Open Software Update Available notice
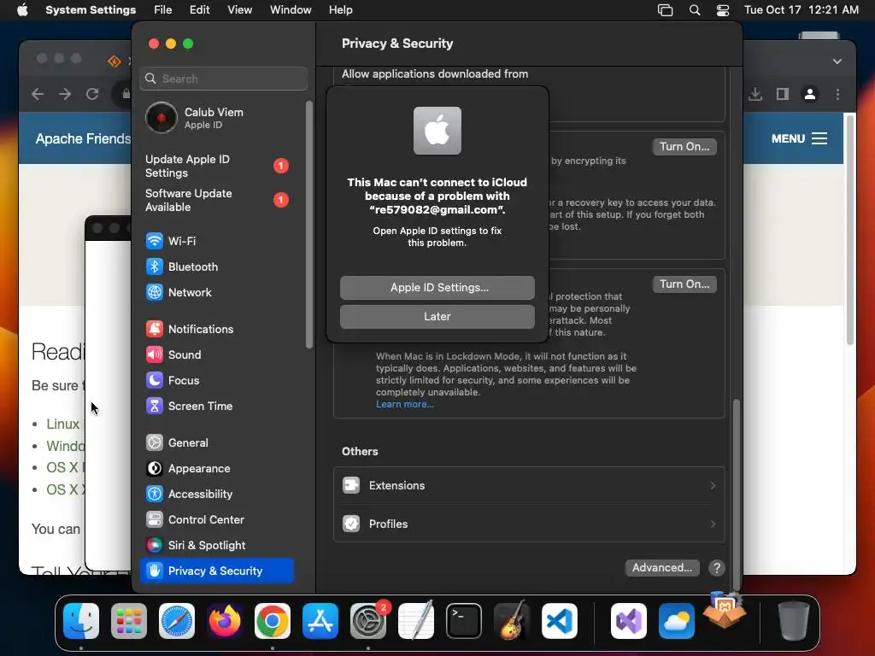Screen dimensions: 875x656 pyautogui.click(x=216, y=200)
